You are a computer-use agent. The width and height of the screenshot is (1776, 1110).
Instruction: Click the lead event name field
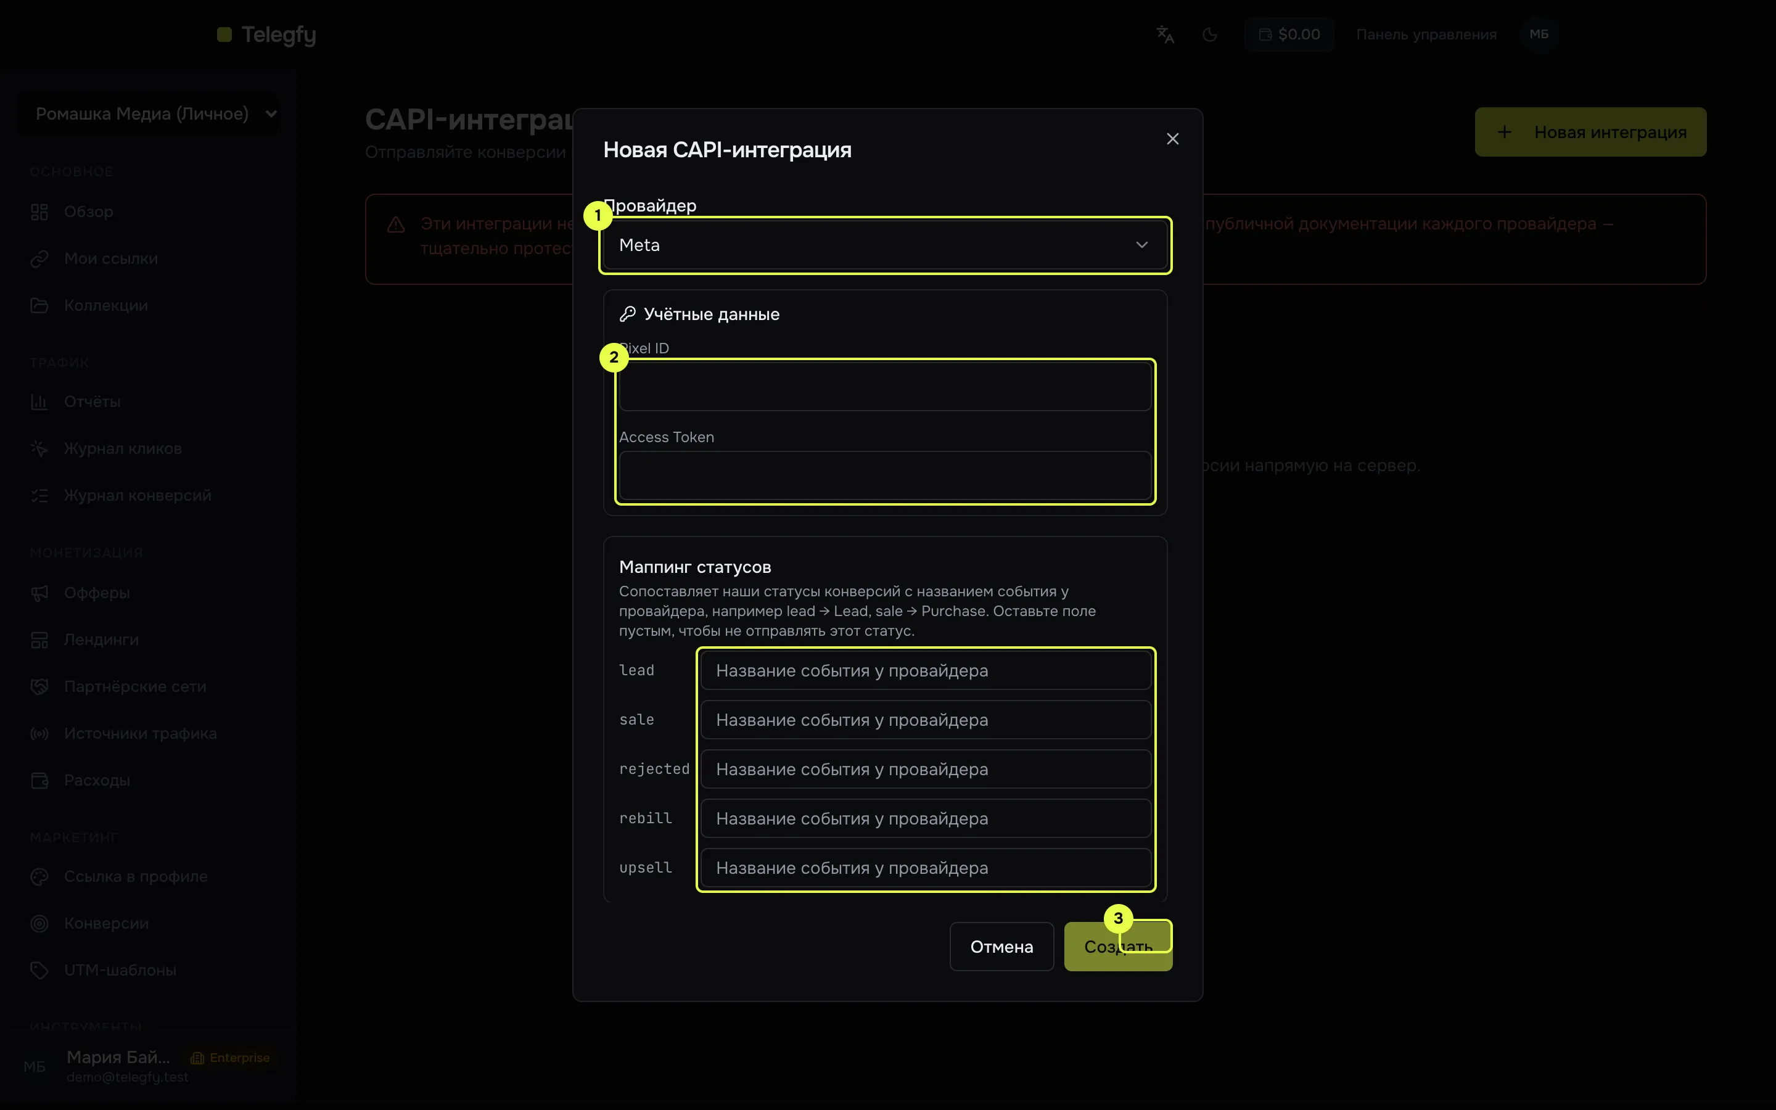(926, 670)
